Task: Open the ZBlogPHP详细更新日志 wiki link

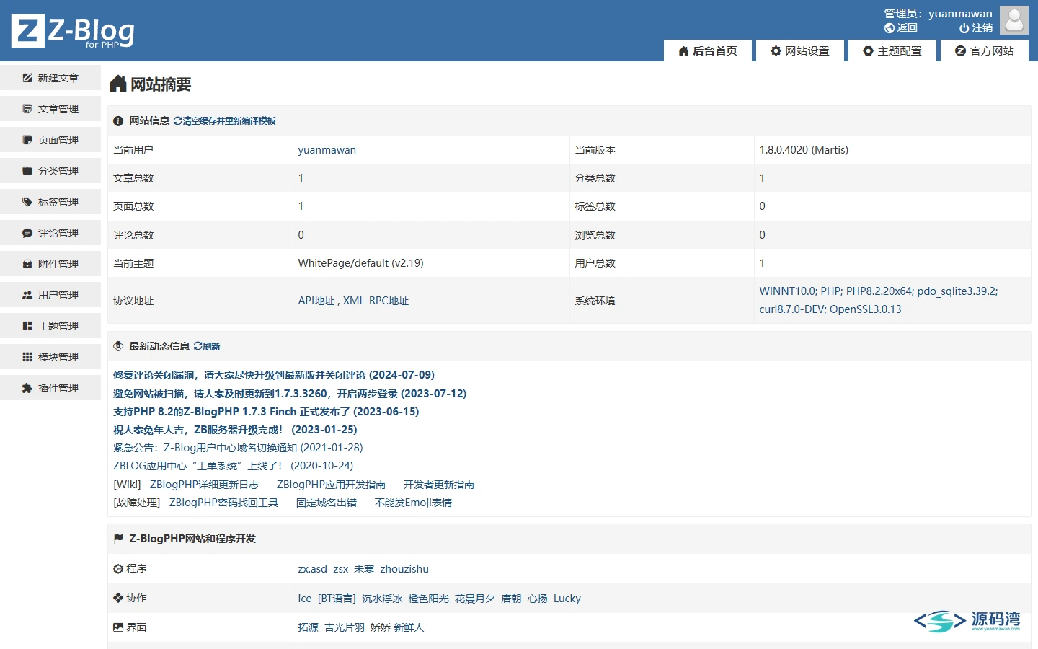Action: point(204,485)
